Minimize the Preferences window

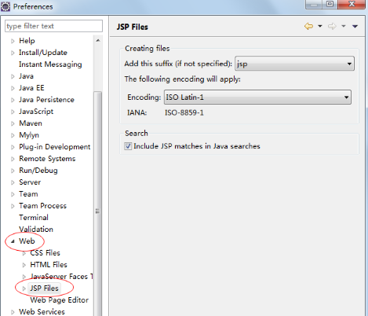315,4
